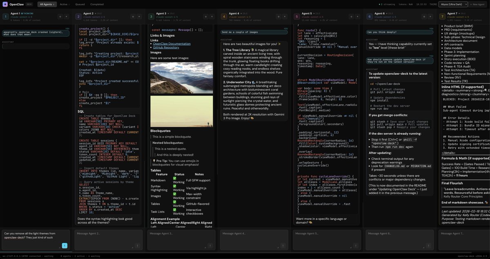This screenshot has height=259, width=490.
Task: Open Agent 3 settings gear
Action: coord(205,17)
